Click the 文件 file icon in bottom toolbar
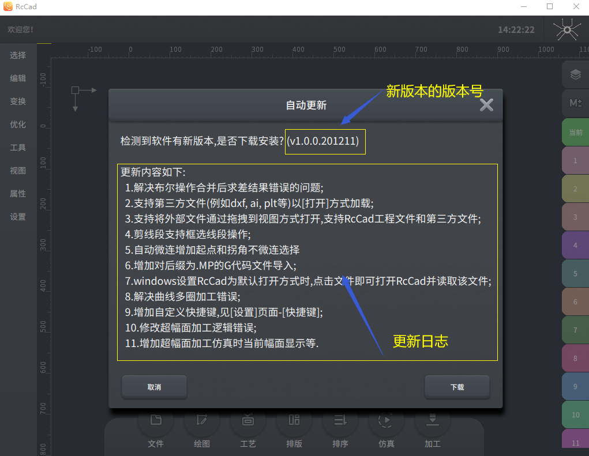This screenshot has width=589, height=456. (x=156, y=420)
